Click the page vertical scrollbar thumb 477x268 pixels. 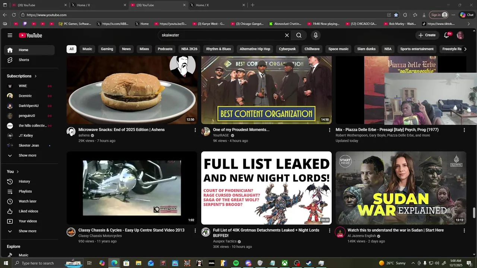pos(474,213)
